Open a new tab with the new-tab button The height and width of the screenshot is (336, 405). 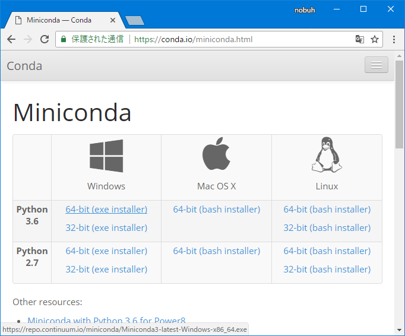click(x=135, y=21)
